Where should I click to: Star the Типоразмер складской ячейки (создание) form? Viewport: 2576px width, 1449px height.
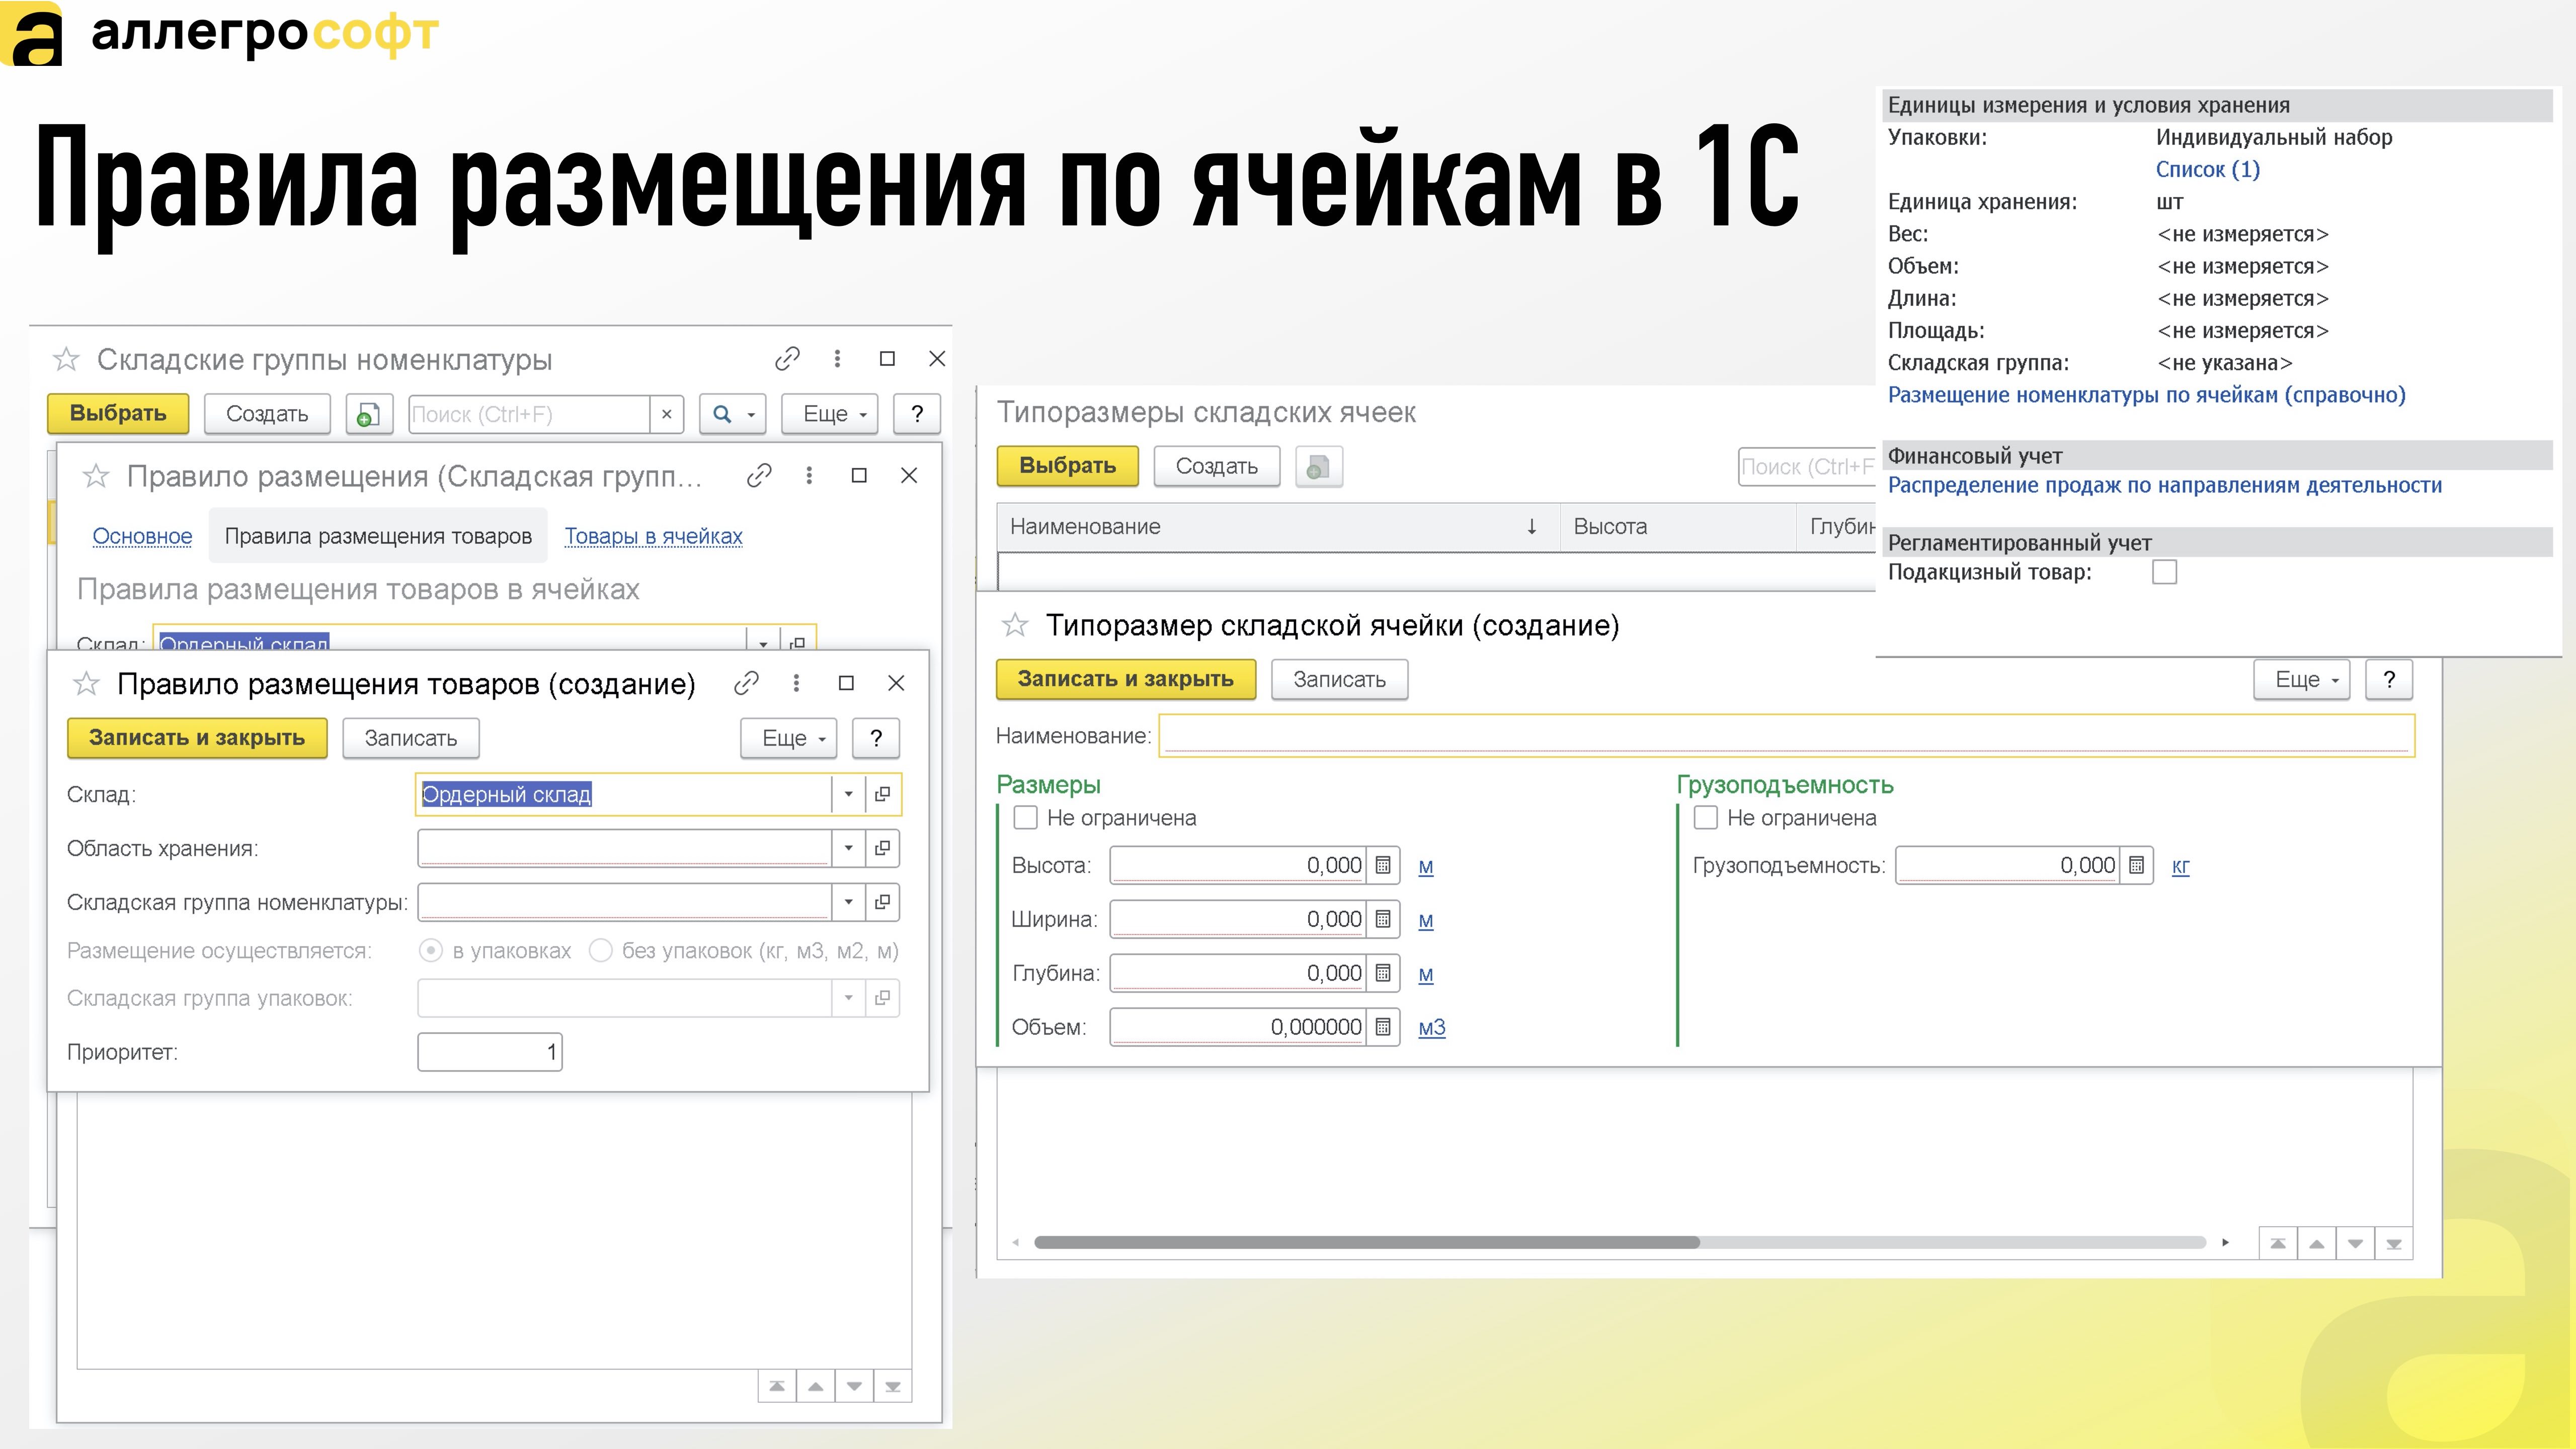tap(1015, 626)
